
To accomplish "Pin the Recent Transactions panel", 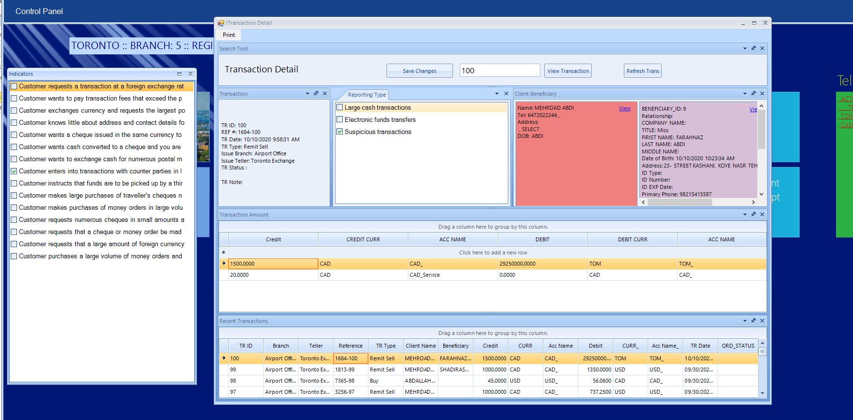I will [753, 320].
